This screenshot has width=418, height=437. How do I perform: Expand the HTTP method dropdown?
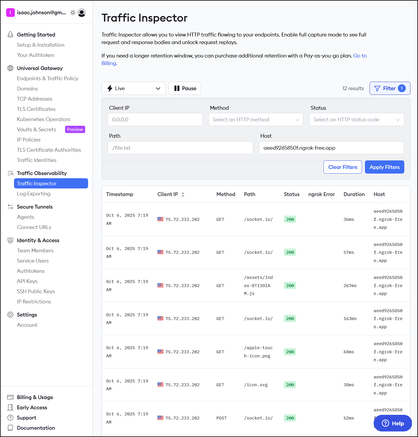coord(256,120)
